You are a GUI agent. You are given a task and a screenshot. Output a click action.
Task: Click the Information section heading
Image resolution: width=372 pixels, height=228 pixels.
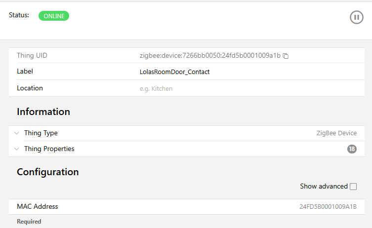(x=43, y=112)
